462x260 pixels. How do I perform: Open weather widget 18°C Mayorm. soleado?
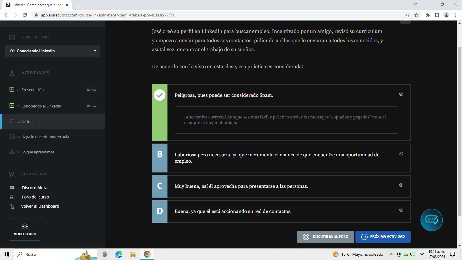[358, 254]
